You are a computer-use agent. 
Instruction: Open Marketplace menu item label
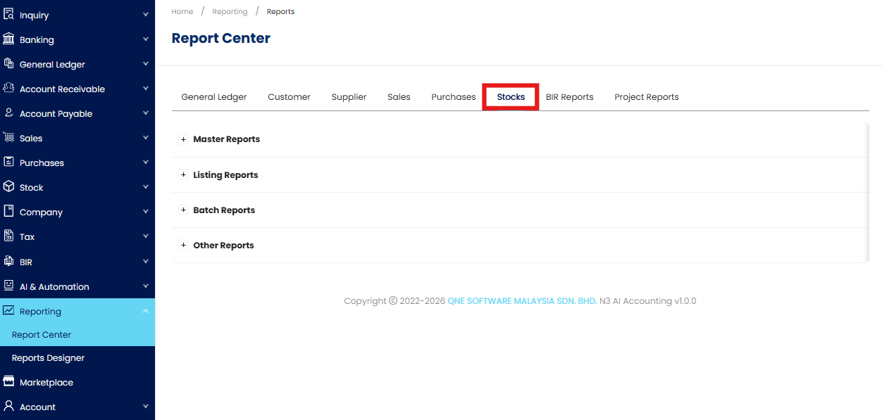pos(46,382)
